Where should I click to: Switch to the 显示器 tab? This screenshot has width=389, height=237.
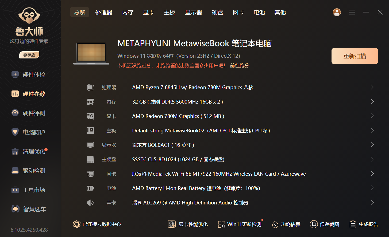click(x=194, y=12)
